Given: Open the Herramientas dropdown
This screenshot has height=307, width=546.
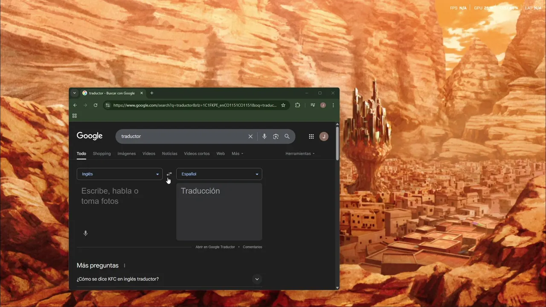Looking at the screenshot, I should pos(300,153).
